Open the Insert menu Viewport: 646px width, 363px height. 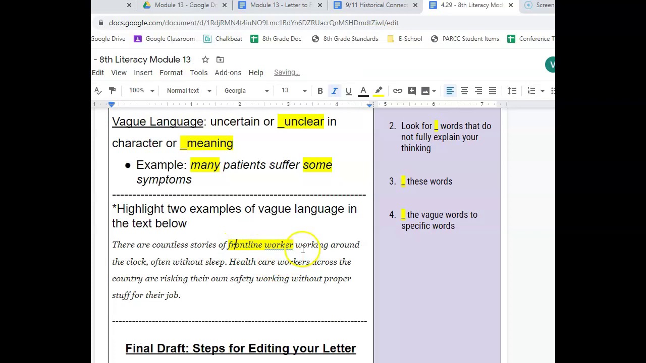(143, 73)
